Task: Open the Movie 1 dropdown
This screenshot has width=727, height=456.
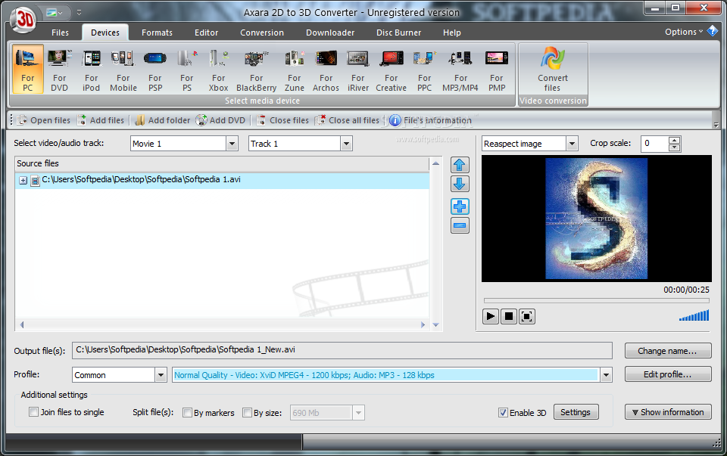Action: [x=232, y=144]
